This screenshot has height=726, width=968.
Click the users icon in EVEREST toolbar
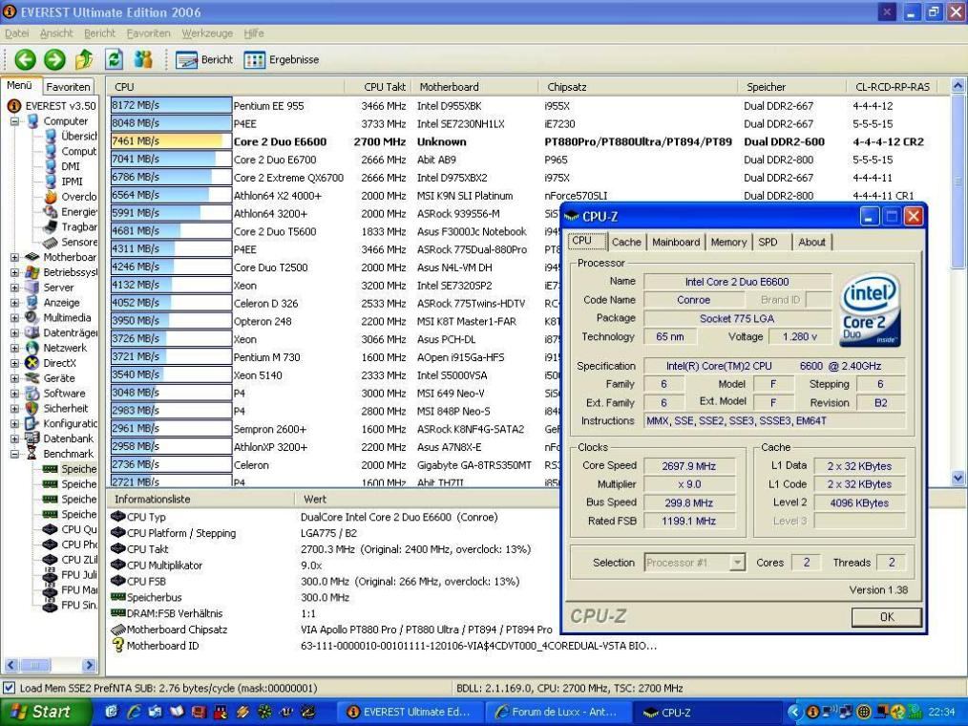coord(143,59)
